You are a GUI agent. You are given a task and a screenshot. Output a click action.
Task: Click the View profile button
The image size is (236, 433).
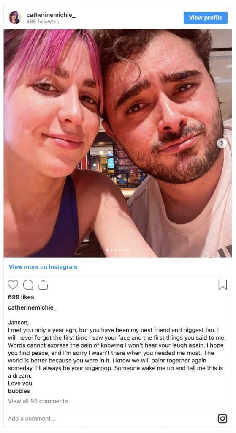206,18
